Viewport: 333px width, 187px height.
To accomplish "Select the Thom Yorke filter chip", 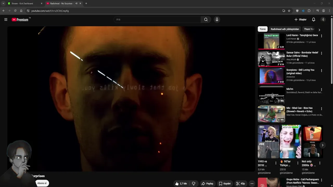I will pos(309,29).
